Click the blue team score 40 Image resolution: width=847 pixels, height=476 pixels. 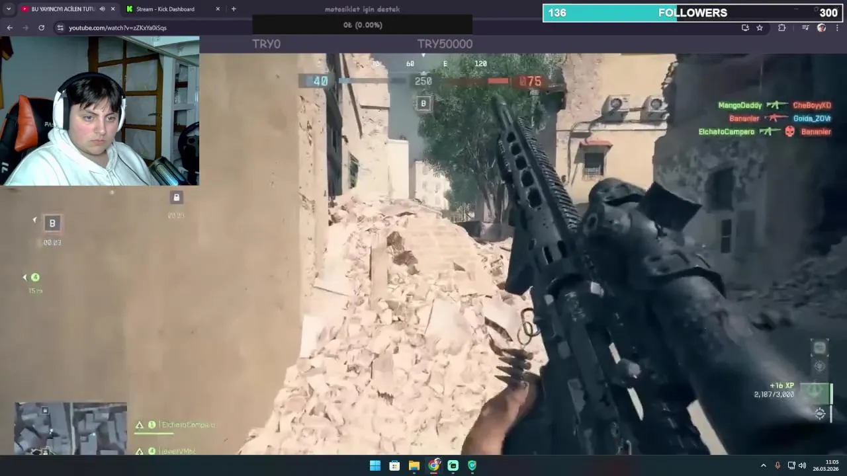pyautogui.click(x=320, y=81)
